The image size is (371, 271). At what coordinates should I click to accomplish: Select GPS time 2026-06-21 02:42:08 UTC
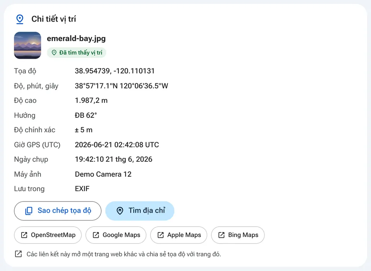click(x=117, y=145)
